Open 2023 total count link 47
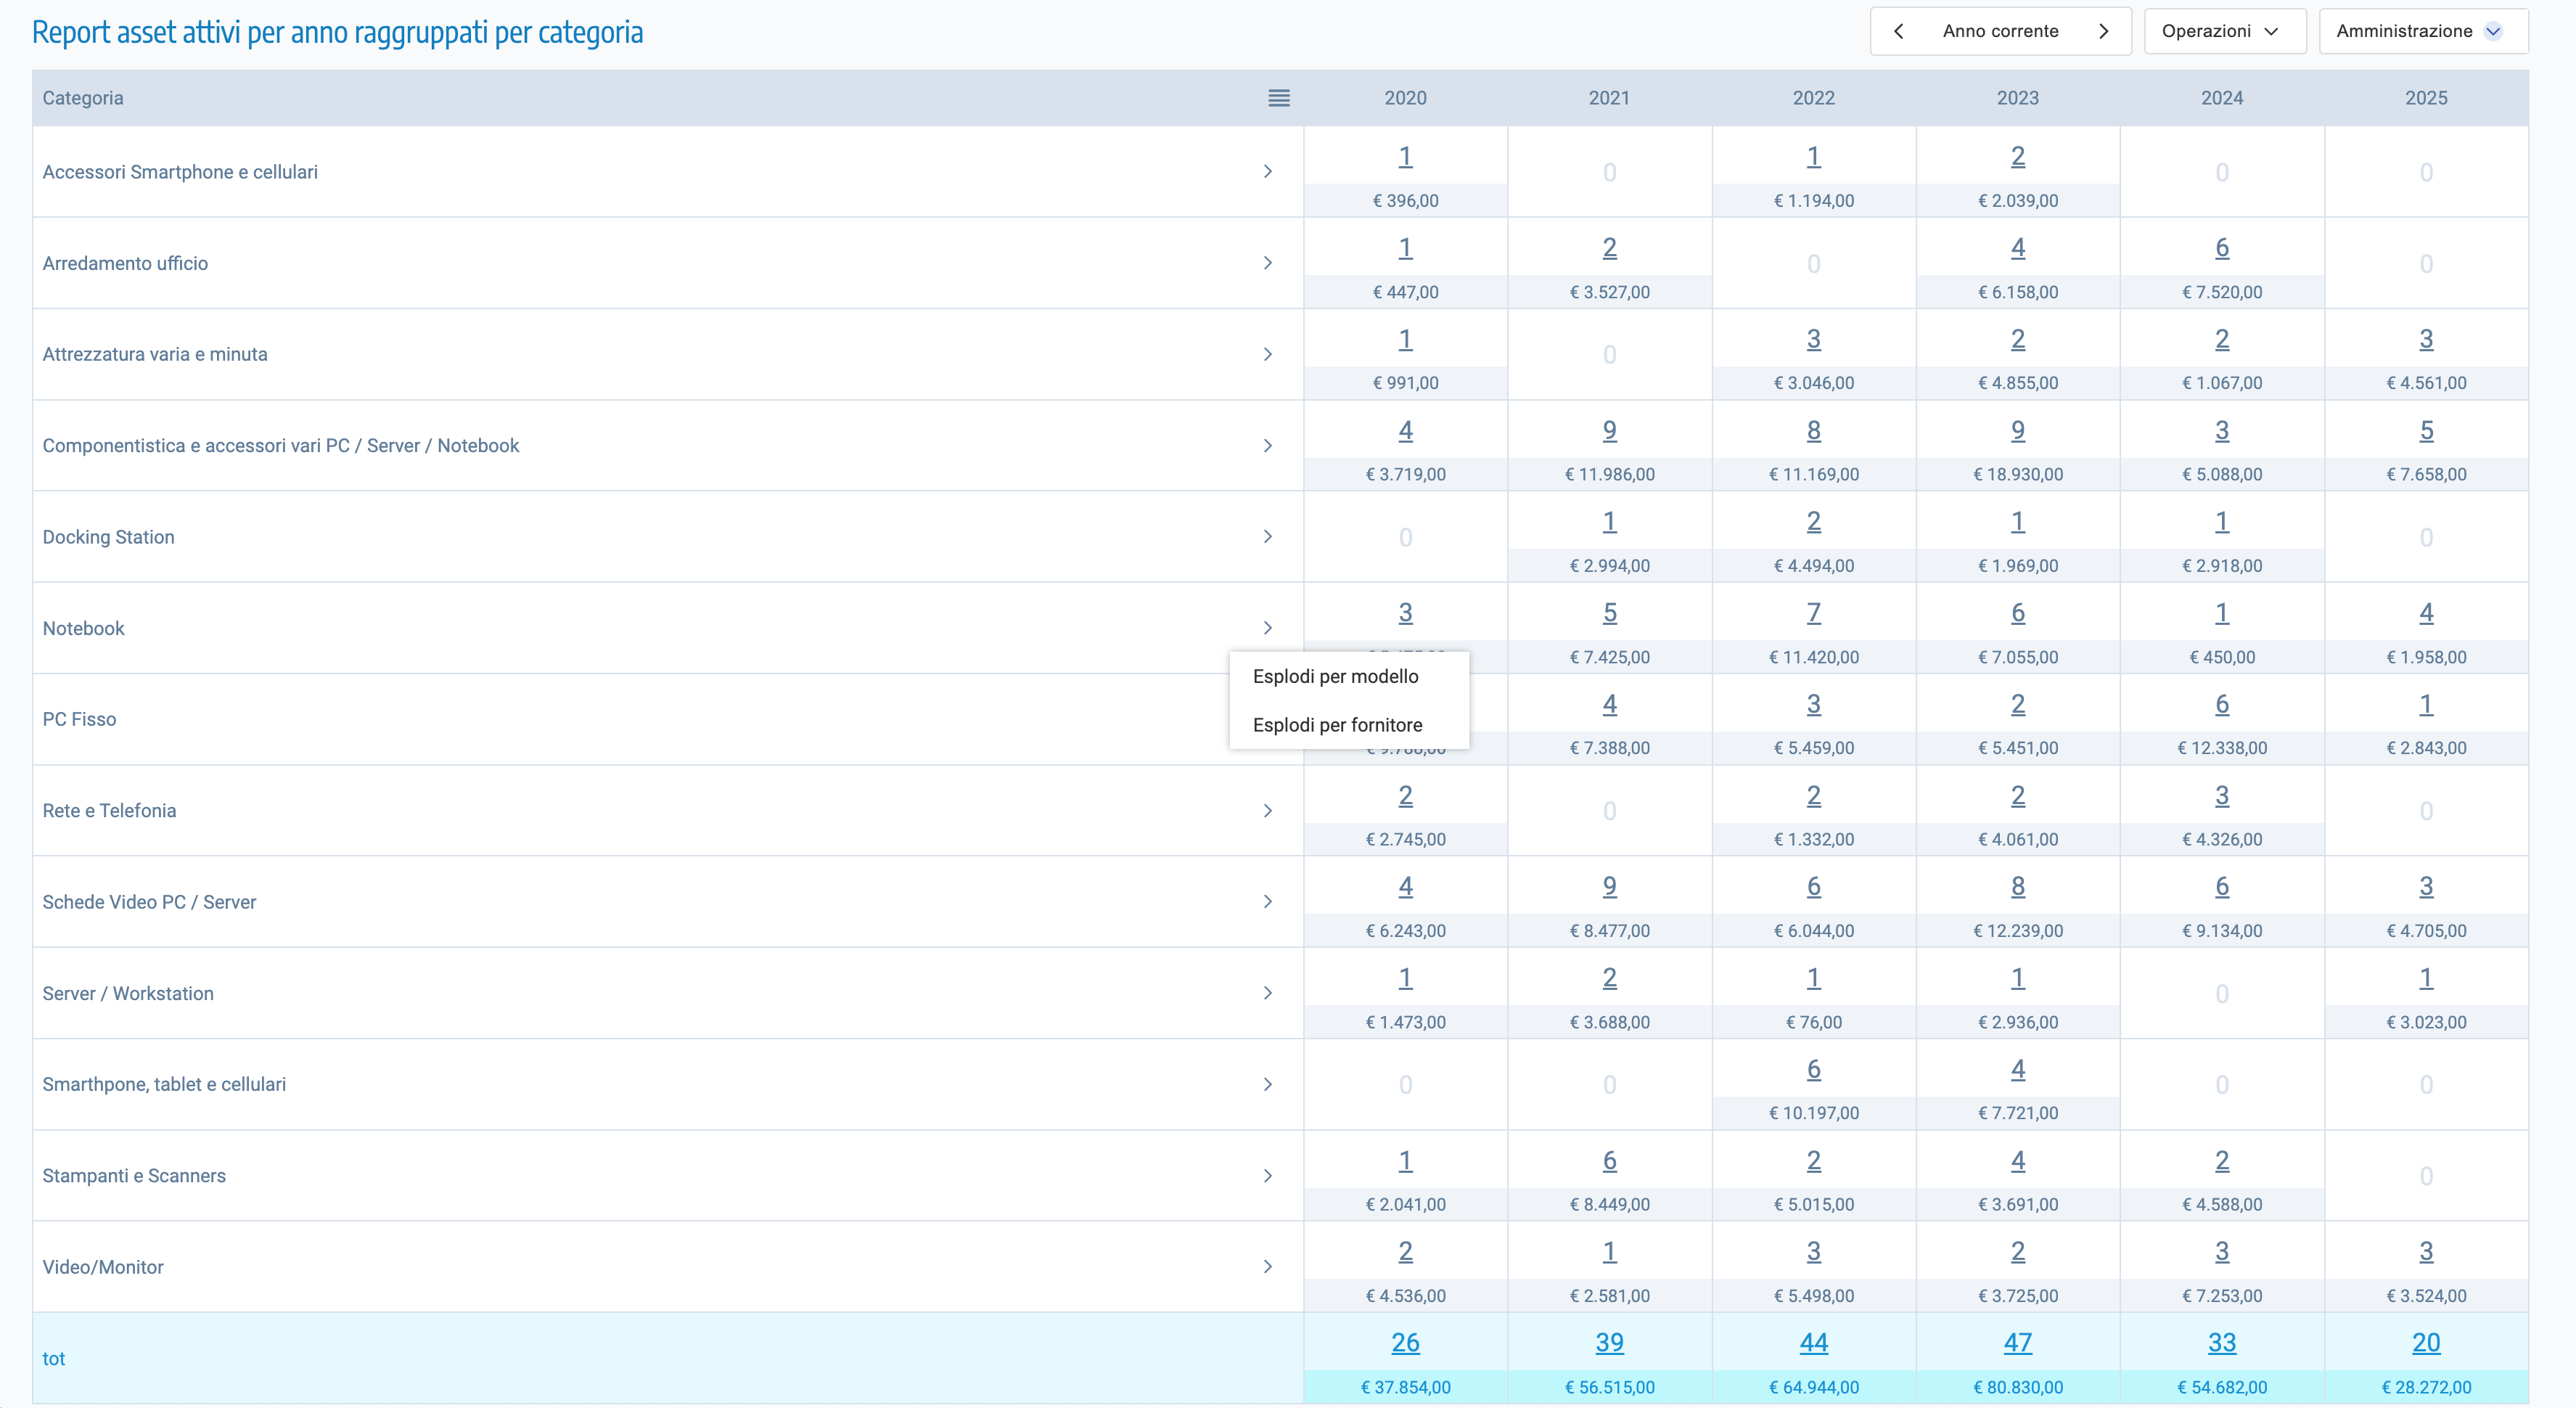Screen dimensions: 2576x1408 tap(2017, 1343)
